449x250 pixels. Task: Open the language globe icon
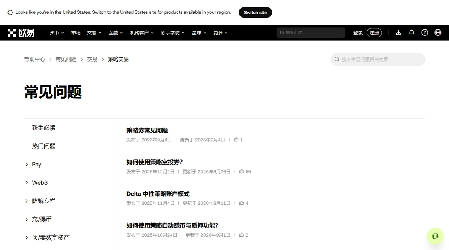tap(438, 33)
